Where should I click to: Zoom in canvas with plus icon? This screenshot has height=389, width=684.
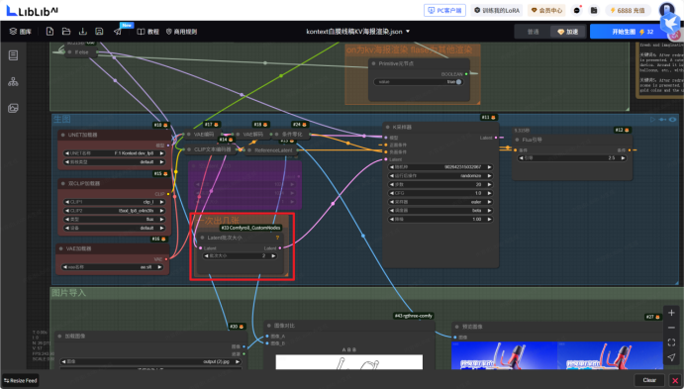click(x=671, y=313)
